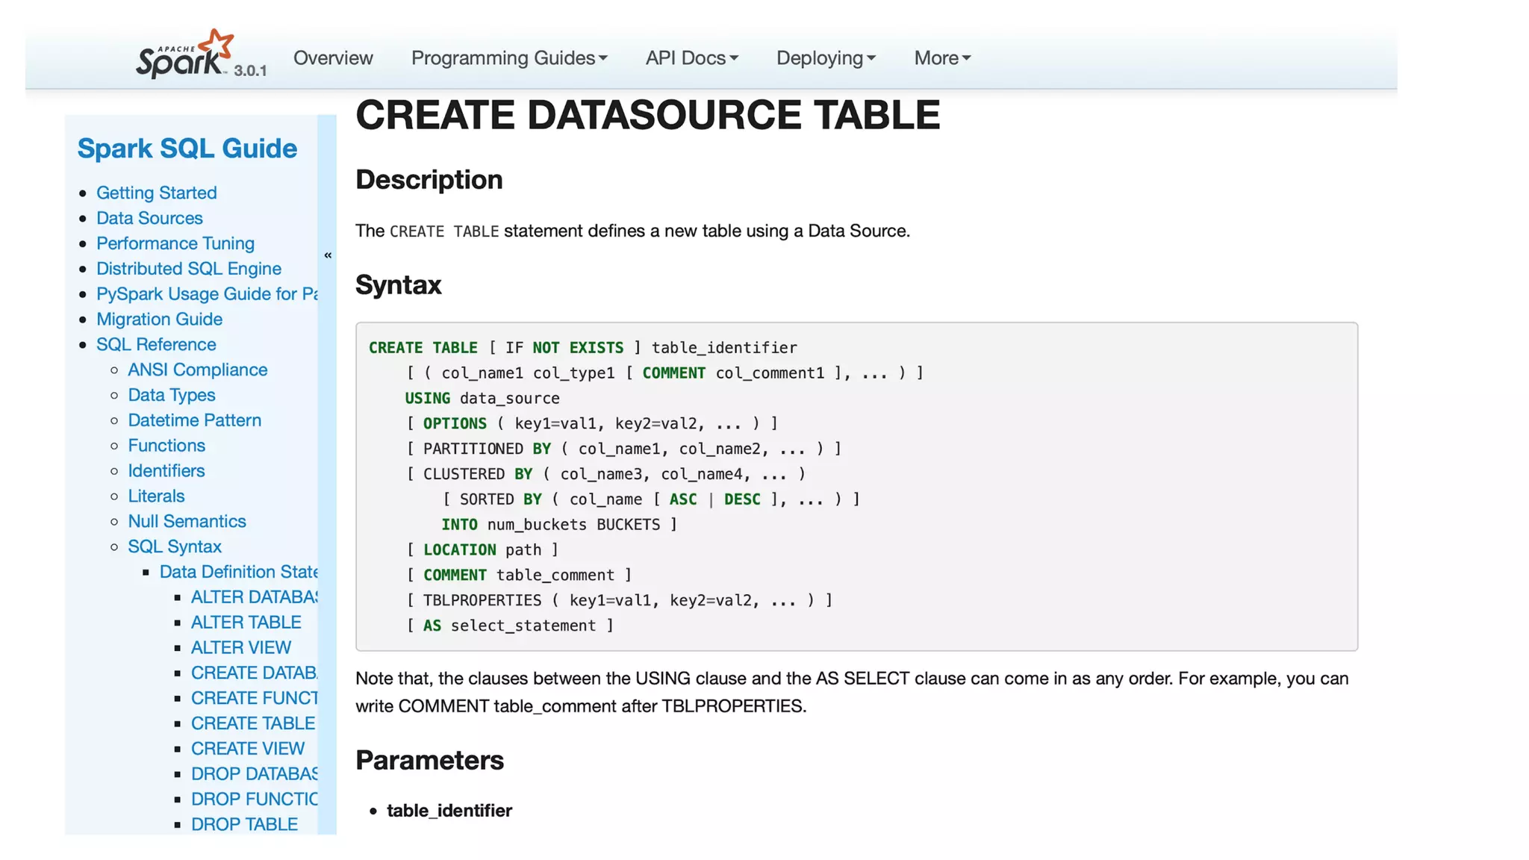Go to the Overview page
This screenshot has width=1529, height=860.
pos(333,58)
